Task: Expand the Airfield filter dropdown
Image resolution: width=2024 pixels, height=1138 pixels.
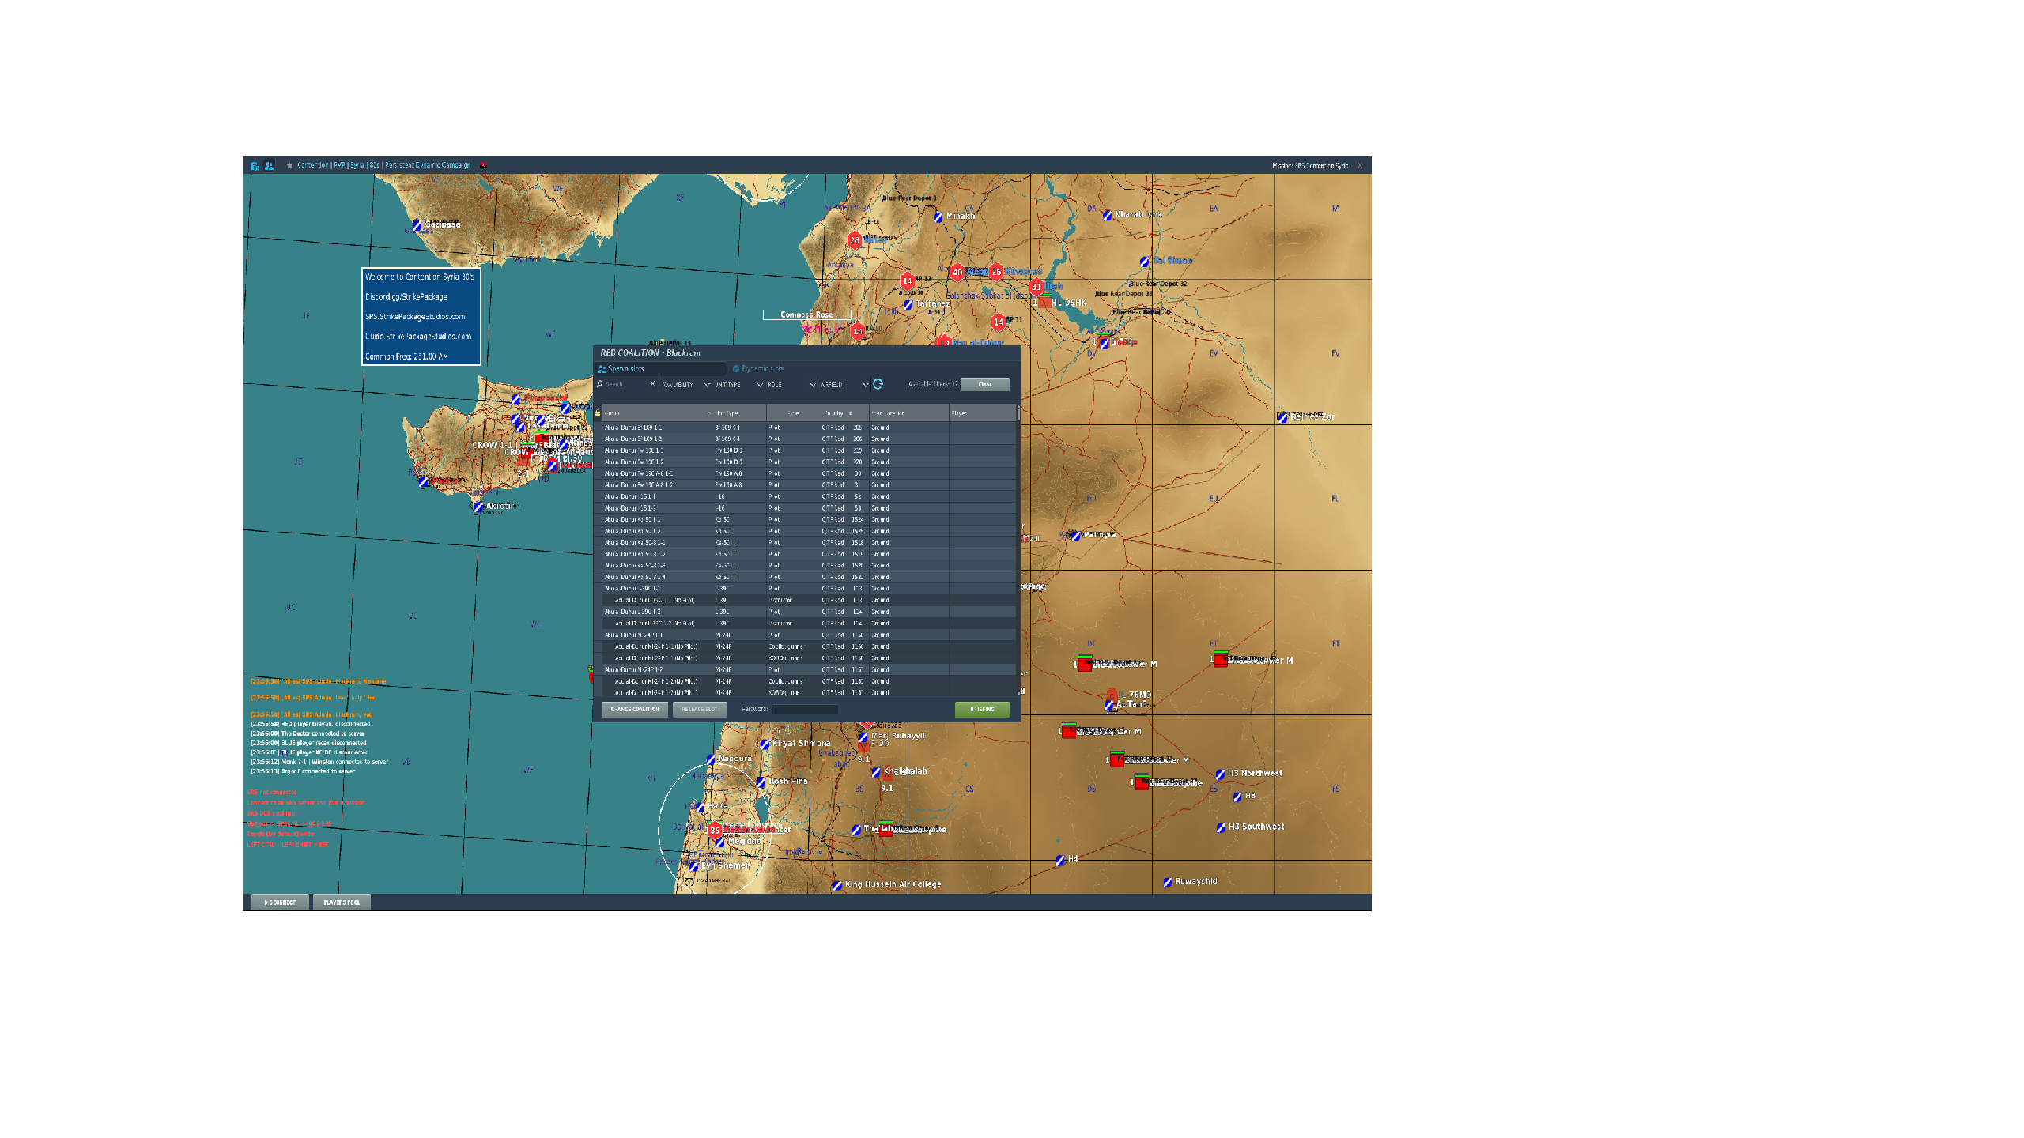Action: pyautogui.click(x=844, y=385)
